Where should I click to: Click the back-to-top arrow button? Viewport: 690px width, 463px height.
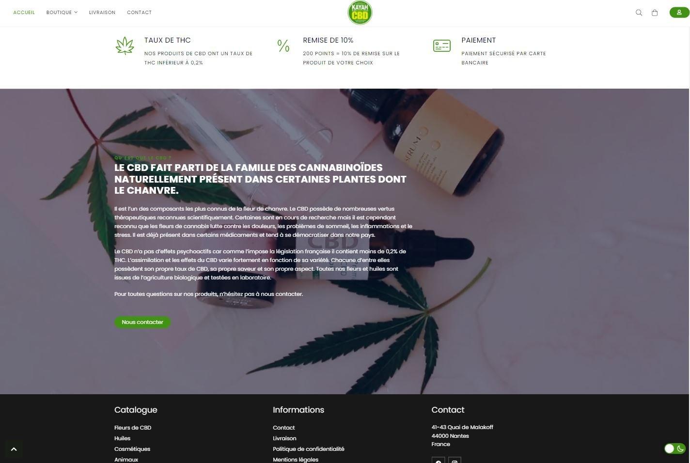14,449
